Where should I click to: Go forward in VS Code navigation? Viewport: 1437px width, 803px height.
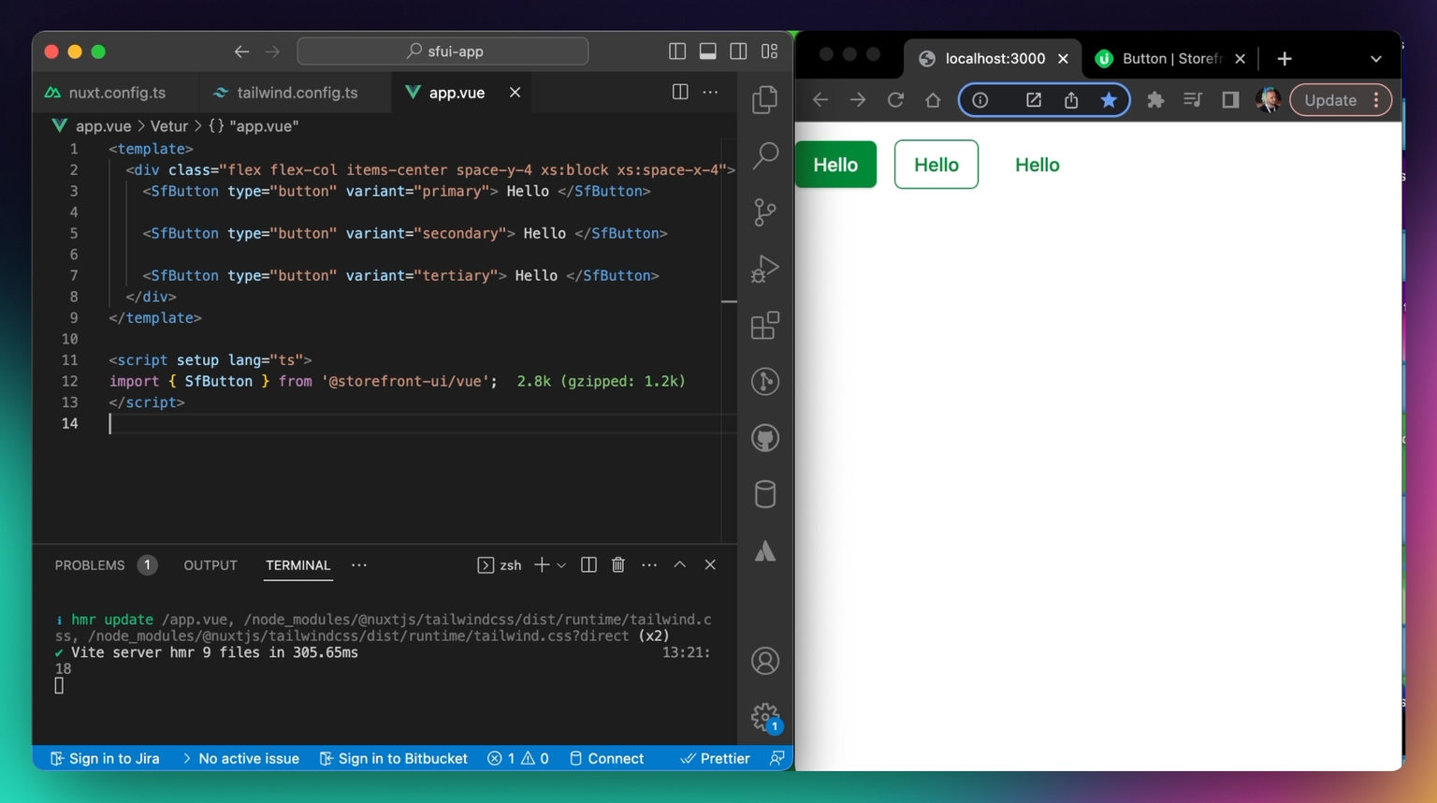coord(272,51)
